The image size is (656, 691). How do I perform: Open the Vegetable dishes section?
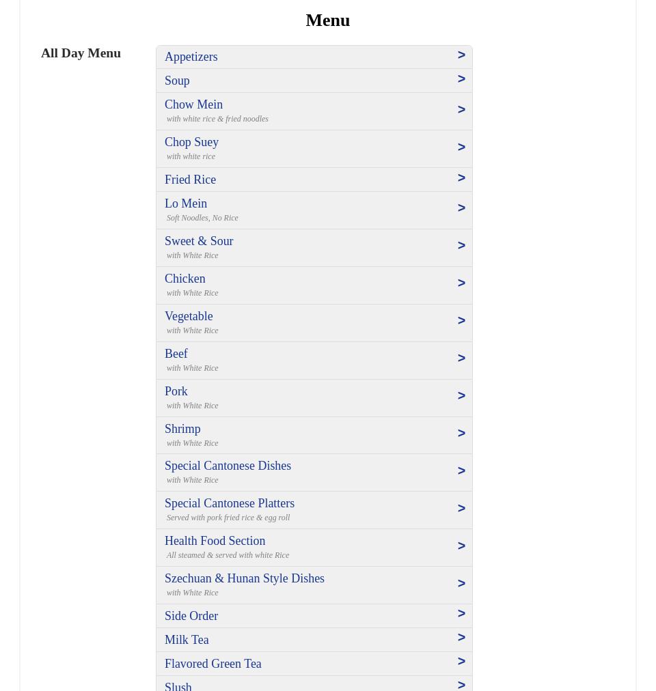click(189, 317)
